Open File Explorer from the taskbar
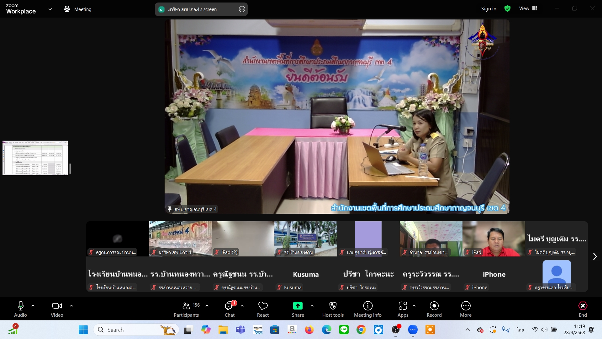 (x=223, y=330)
